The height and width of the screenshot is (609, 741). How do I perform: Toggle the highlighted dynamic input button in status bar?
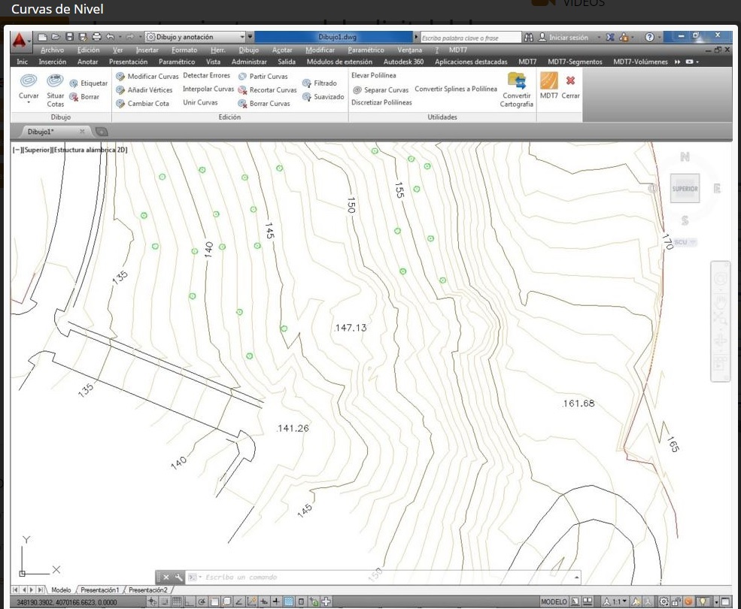289,601
